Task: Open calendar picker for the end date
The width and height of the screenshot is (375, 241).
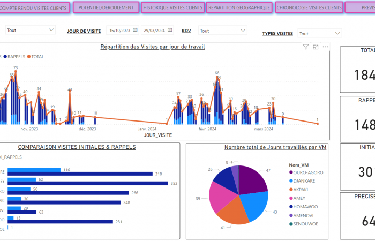Action: pyautogui.click(x=170, y=31)
